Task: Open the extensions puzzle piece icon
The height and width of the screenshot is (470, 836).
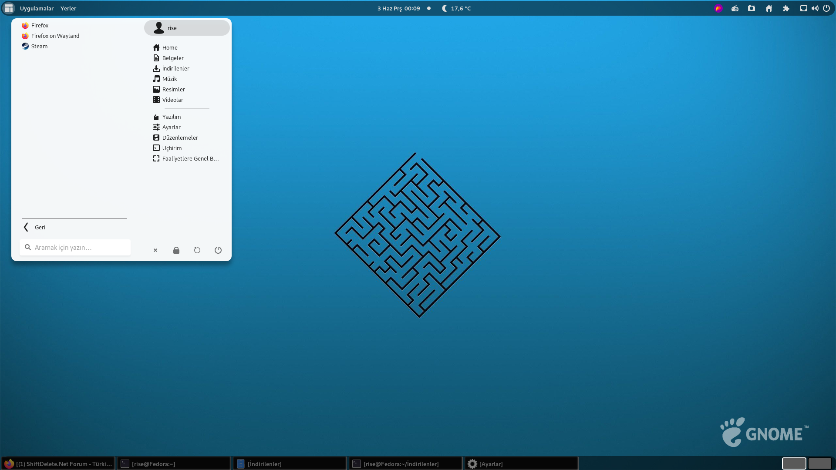Action: point(786,8)
